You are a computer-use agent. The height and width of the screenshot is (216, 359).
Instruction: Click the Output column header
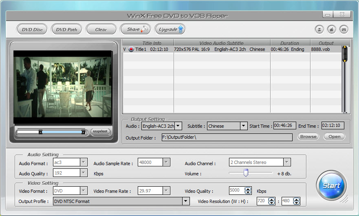coord(326,43)
